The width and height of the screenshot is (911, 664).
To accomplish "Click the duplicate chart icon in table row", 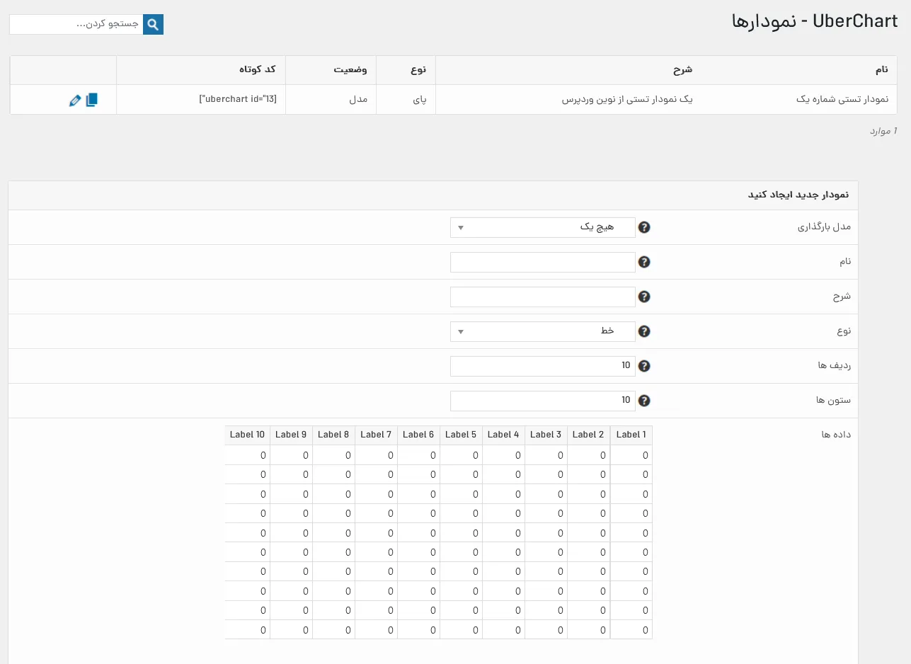I will [x=91, y=100].
